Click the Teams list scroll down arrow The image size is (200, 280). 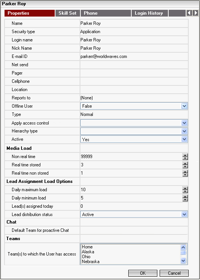point(183,260)
